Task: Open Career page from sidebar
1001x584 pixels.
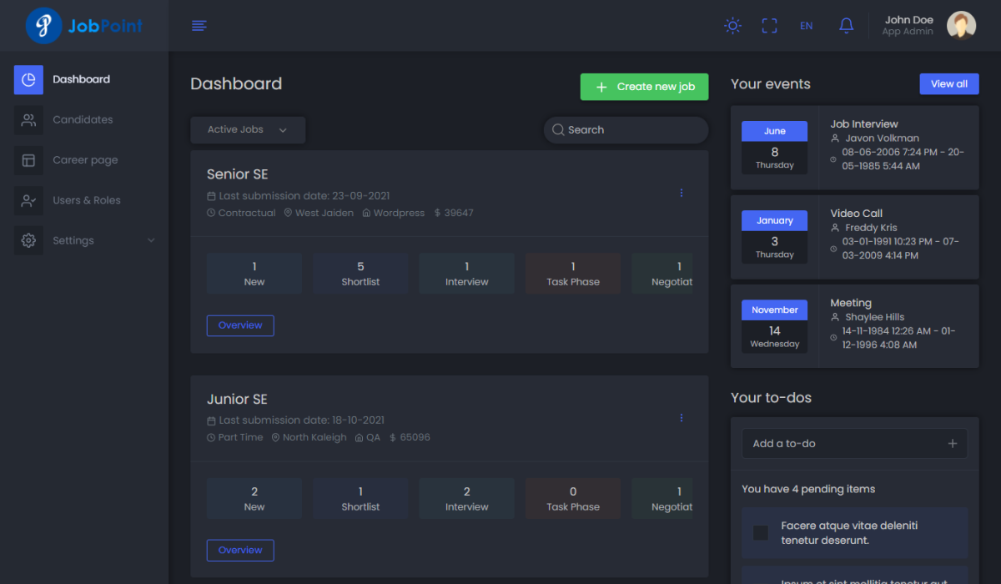Action: click(85, 160)
